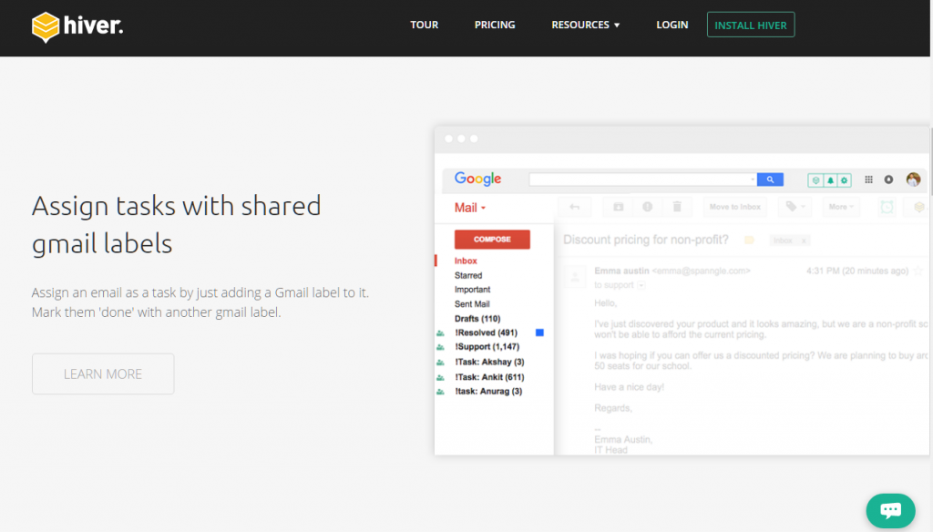933x532 pixels.
Task: Click the profile avatar in Gmail
Action: click(x=913, y=179)
